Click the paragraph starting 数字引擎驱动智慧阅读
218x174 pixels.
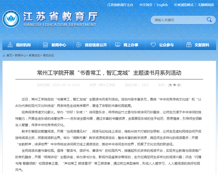(x=109, y=138)
